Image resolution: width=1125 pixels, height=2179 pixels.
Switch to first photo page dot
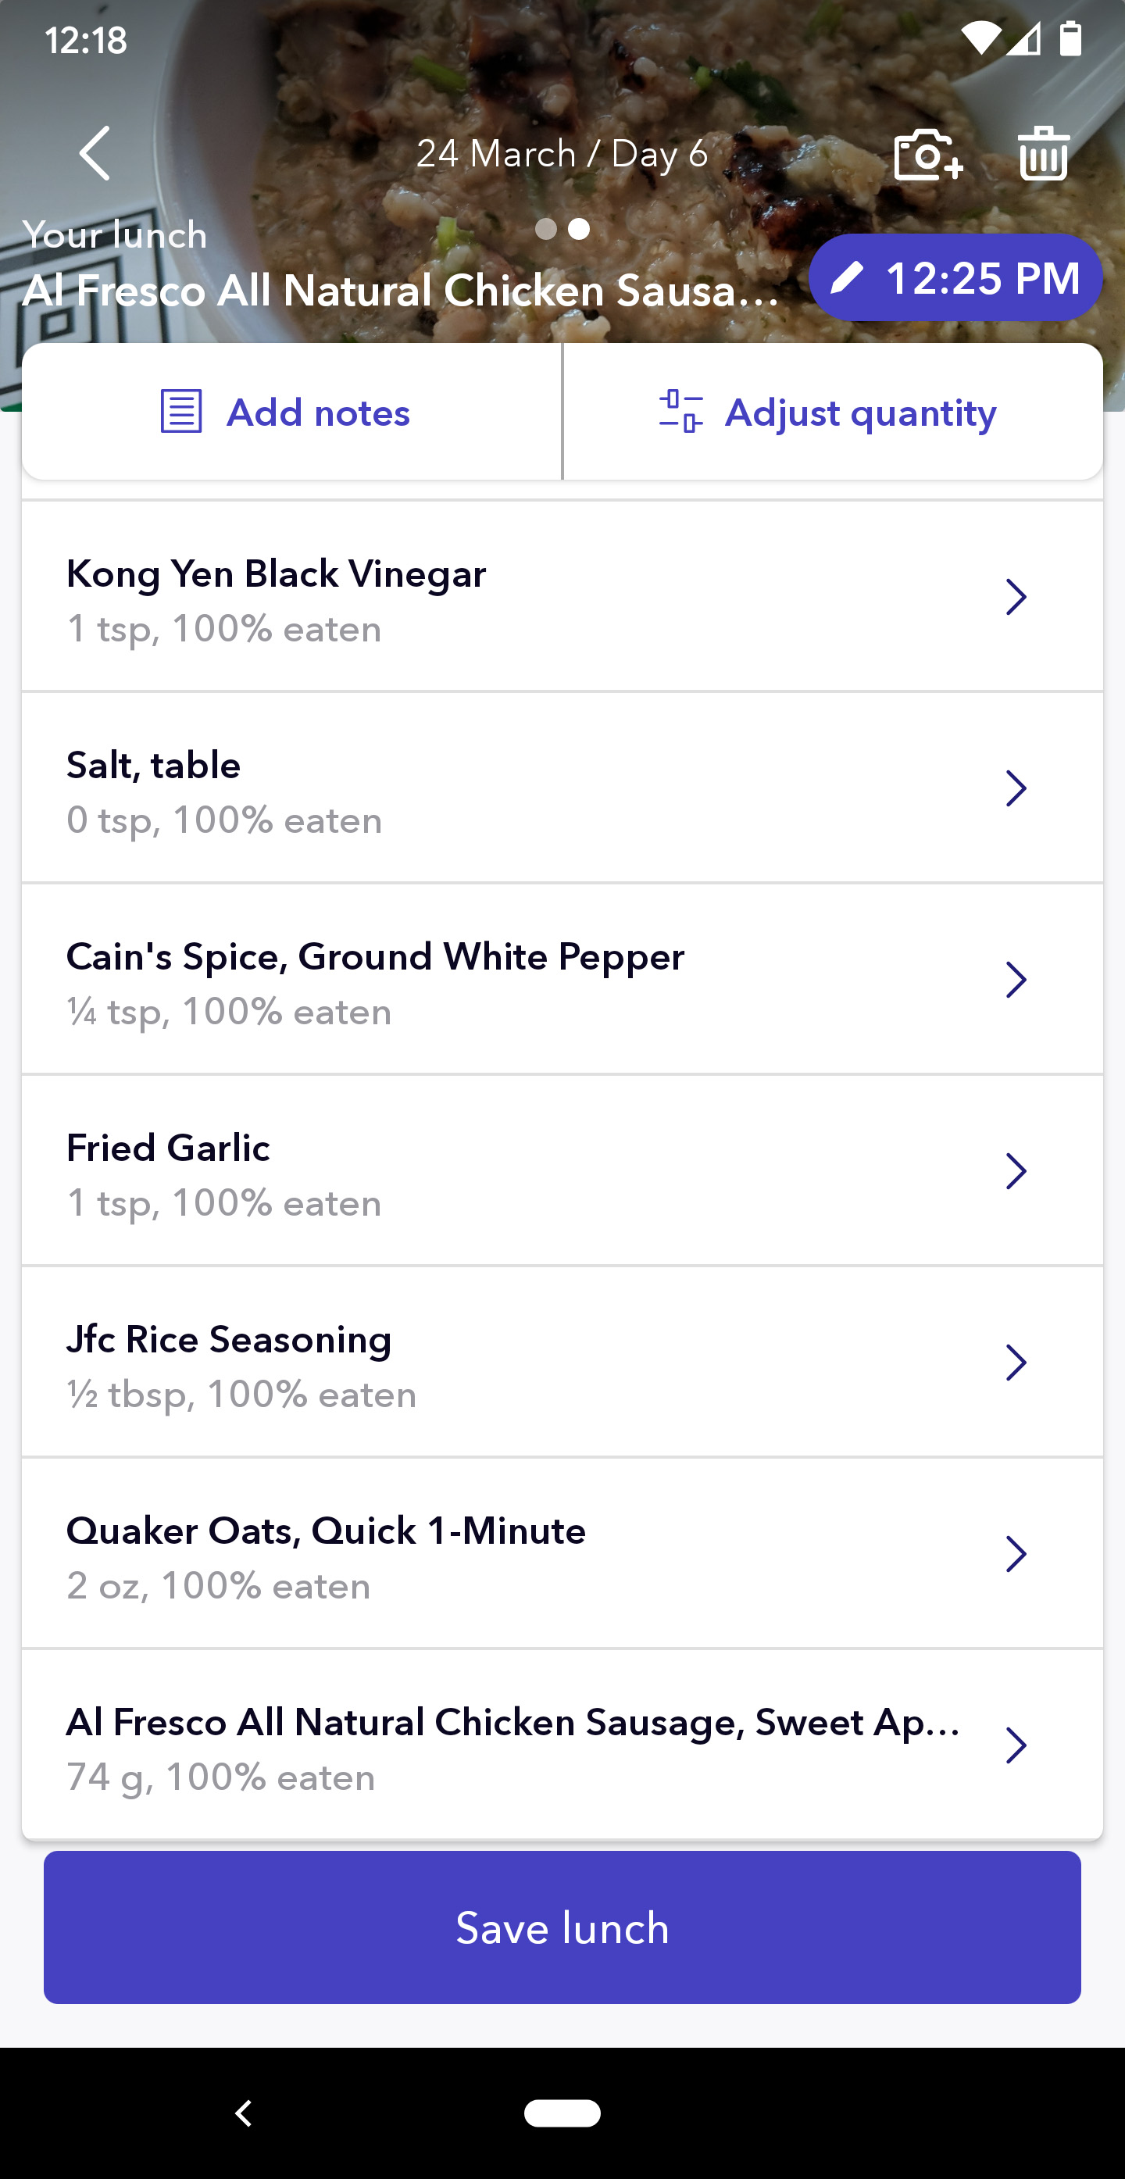click(546, 229)
